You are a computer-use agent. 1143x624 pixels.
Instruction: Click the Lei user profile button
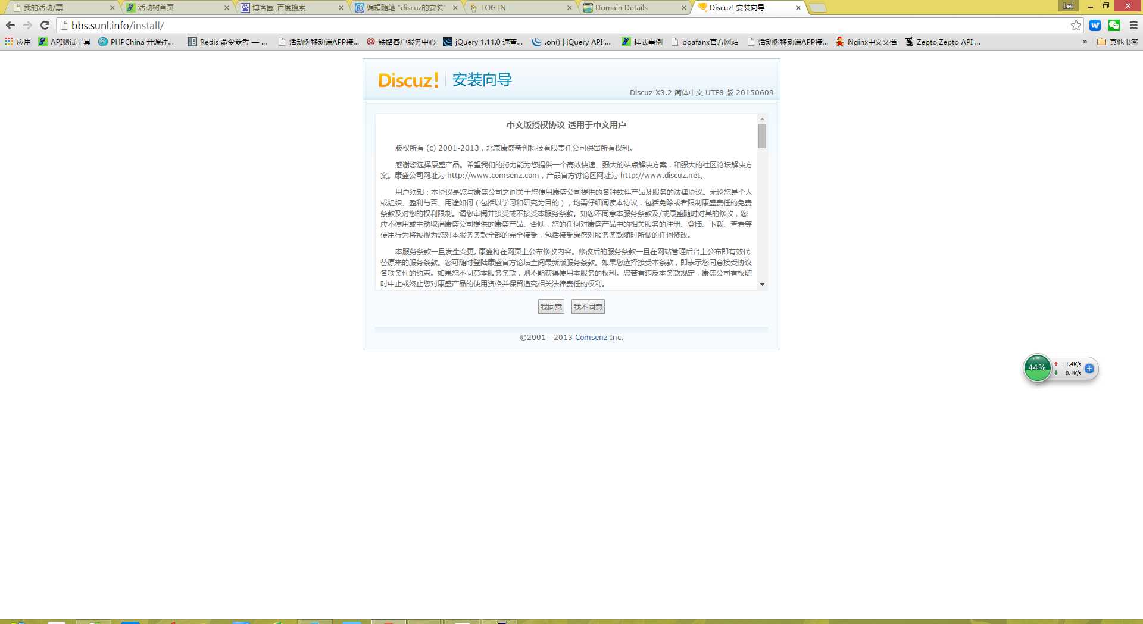(1068, 6)
